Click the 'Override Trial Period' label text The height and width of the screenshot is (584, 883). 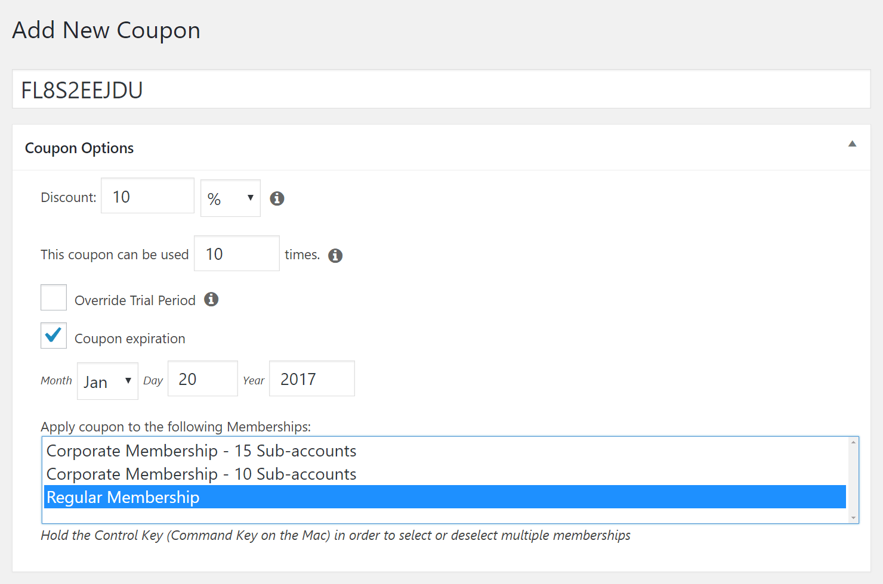pyautogui.click(x=135, y=300)
